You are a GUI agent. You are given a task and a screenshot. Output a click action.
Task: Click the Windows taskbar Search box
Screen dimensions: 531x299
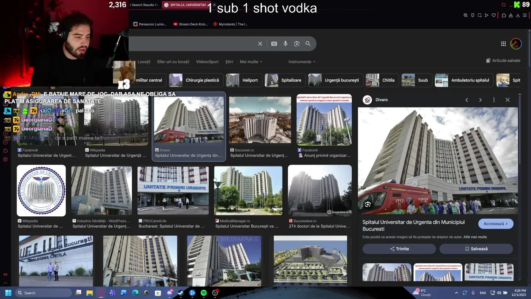point(44,293)
